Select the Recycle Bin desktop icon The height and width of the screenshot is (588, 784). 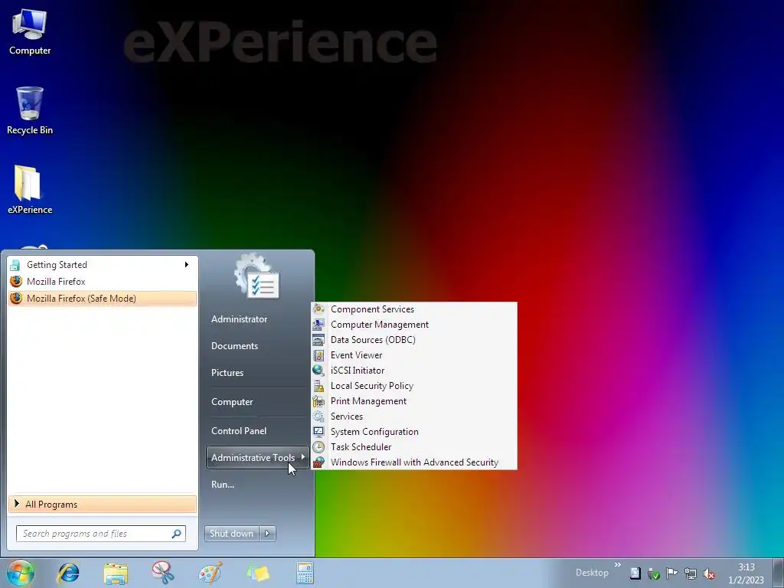pyautogui.click(x=30, y=111)
